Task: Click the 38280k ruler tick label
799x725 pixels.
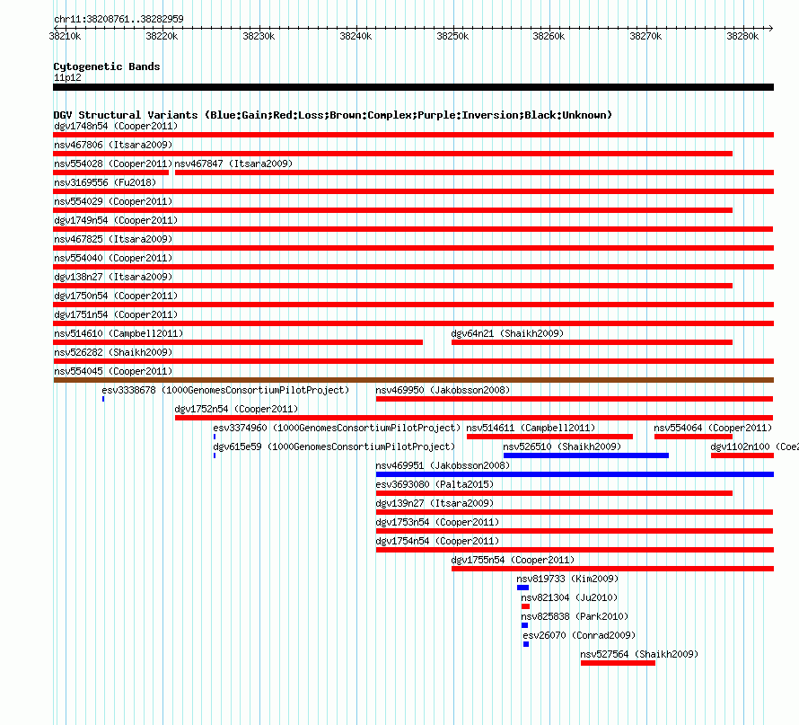Action: pos(742,36)
